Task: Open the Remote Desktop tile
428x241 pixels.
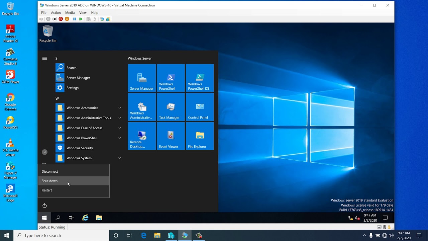Action: click(x=142, y=136)
